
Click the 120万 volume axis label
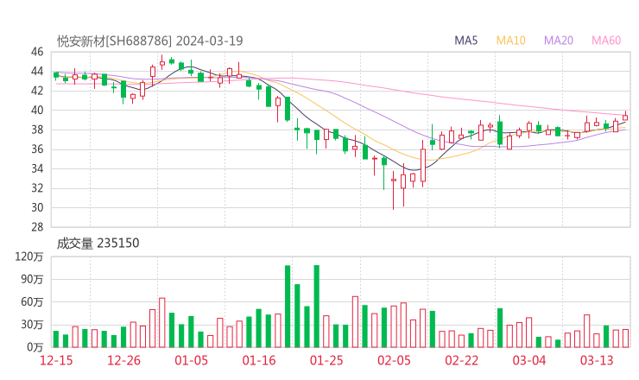[x=29, y=256]
